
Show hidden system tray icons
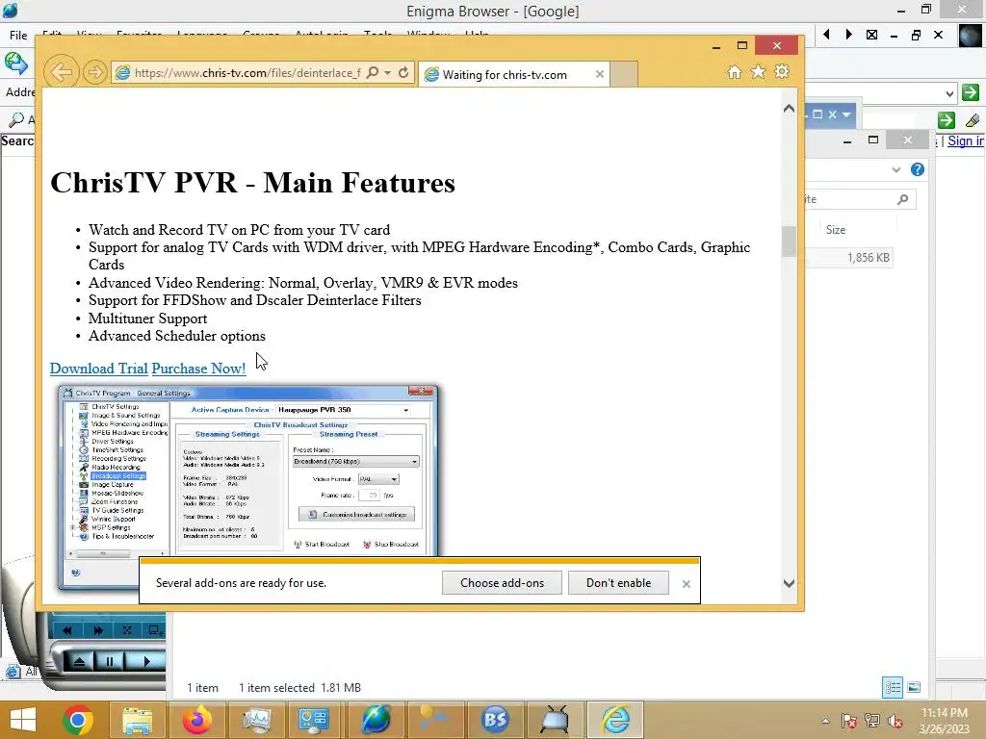(x=825, y=721)
